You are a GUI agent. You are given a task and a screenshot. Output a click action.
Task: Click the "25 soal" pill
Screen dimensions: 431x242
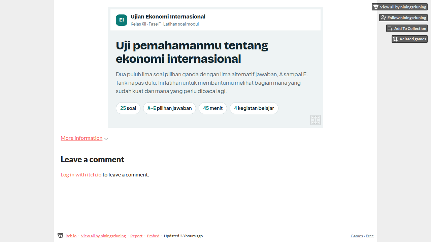tap(128, 108)
